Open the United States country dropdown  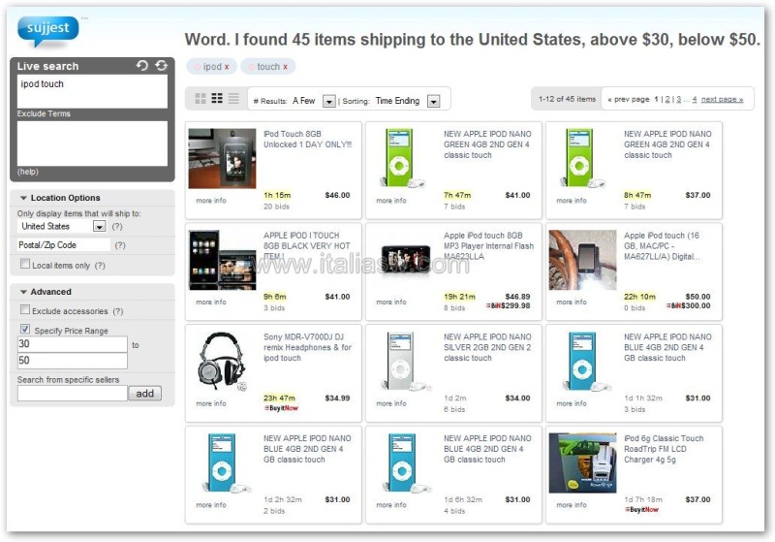click(x=100, y=227)
